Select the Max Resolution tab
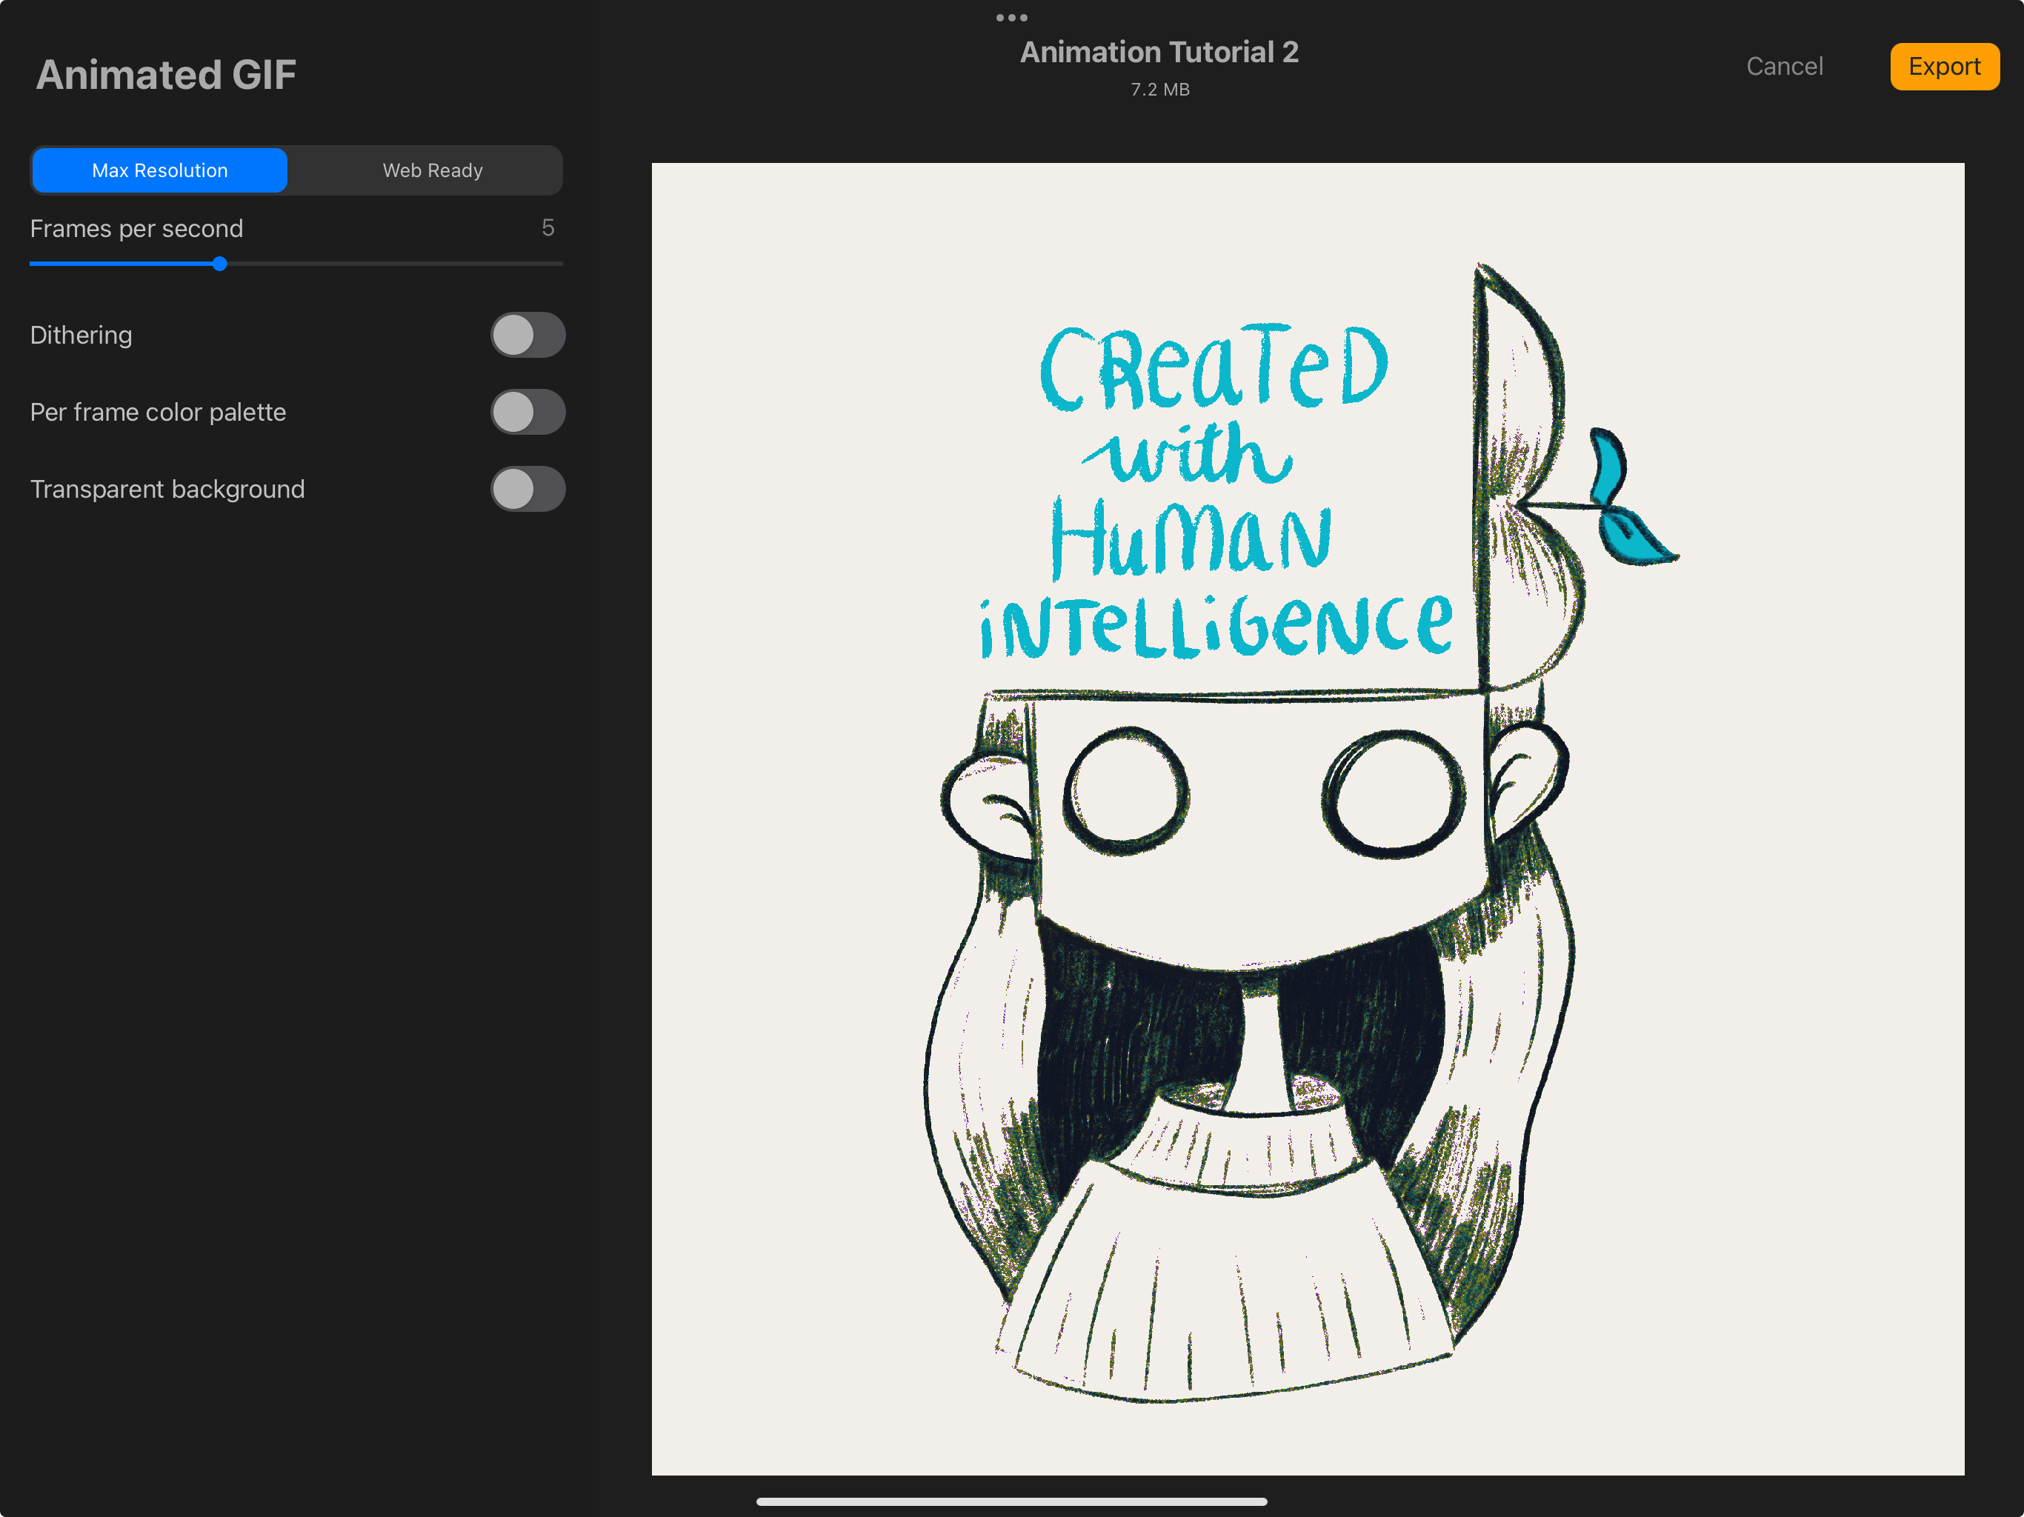 coord(159,170)
